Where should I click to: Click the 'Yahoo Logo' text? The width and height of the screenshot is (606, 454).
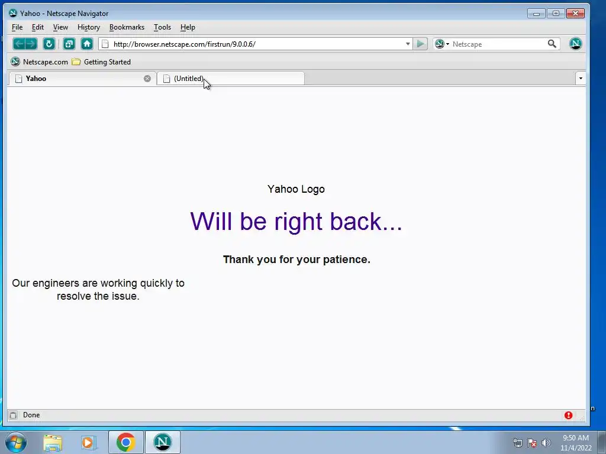(x=296, y=189)
